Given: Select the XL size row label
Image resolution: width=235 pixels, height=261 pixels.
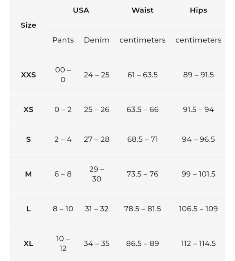Looking at the screenshot, I should click(x=29, y=244).
